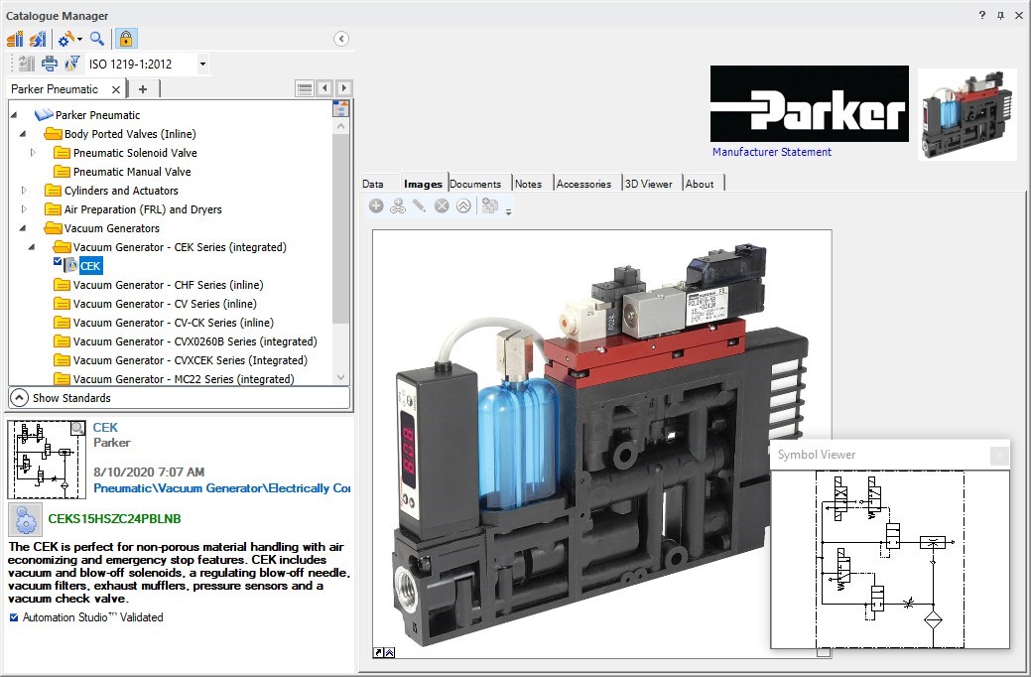Click the configurator gear icon beside CEKS15HSZC24PBLNB
The image size is (1031, 677).
click(x=25, y=519)
